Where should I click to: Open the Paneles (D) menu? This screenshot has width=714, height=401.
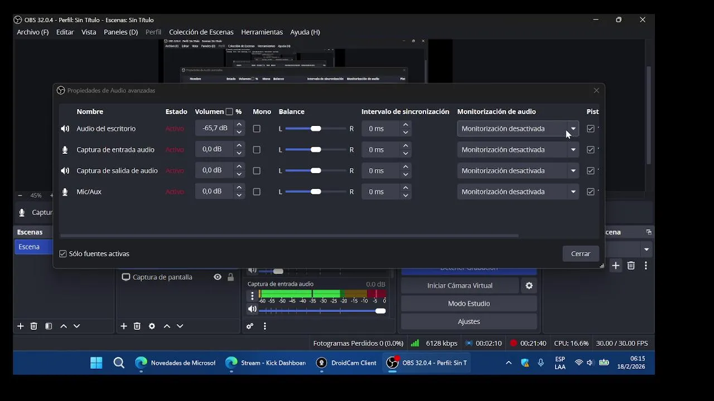pos(120,32)
